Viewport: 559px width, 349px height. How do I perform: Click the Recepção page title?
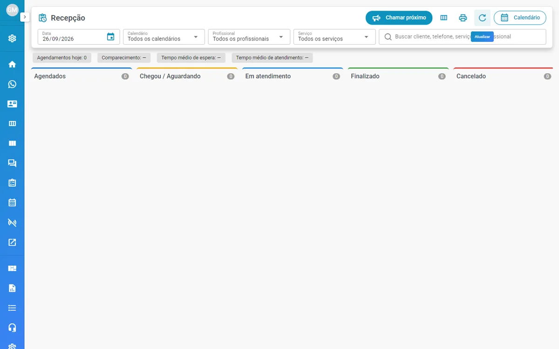pyautogui.click(x=68, y=18)
